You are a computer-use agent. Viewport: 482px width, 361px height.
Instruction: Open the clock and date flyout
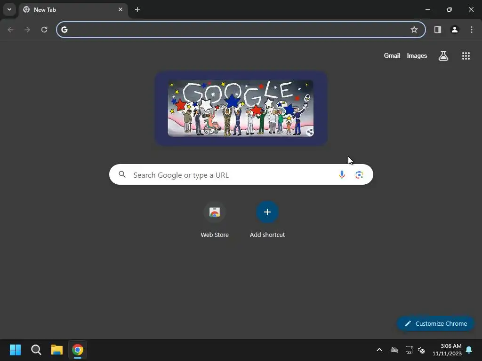447,350
